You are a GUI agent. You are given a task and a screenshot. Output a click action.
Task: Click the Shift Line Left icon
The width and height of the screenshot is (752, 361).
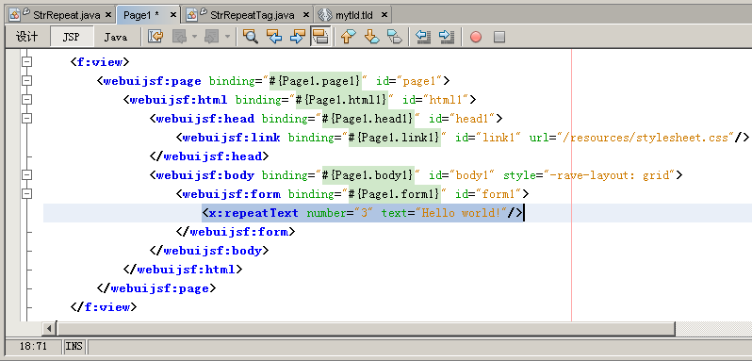point(422,37)
